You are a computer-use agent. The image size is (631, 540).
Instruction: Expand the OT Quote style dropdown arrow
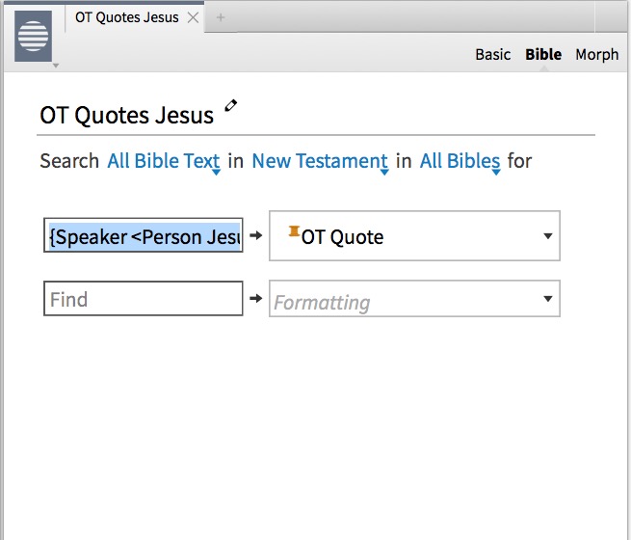[x=547, y=236]
